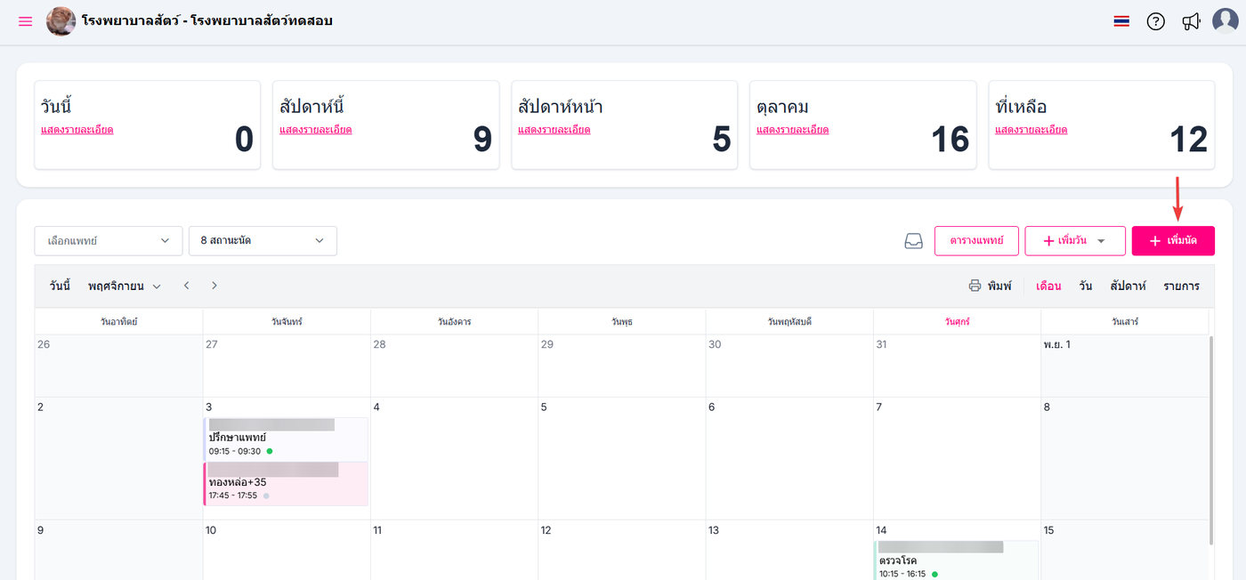Expand the พฤศจิกายน month selector
The height and width of the screenshot is (580, 1246).
(x=125, y=286)
